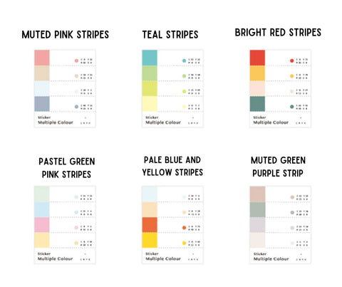
Task: Select the slate blue swatch in Muted Pink Stripes
Action: [x=42, y=104]
